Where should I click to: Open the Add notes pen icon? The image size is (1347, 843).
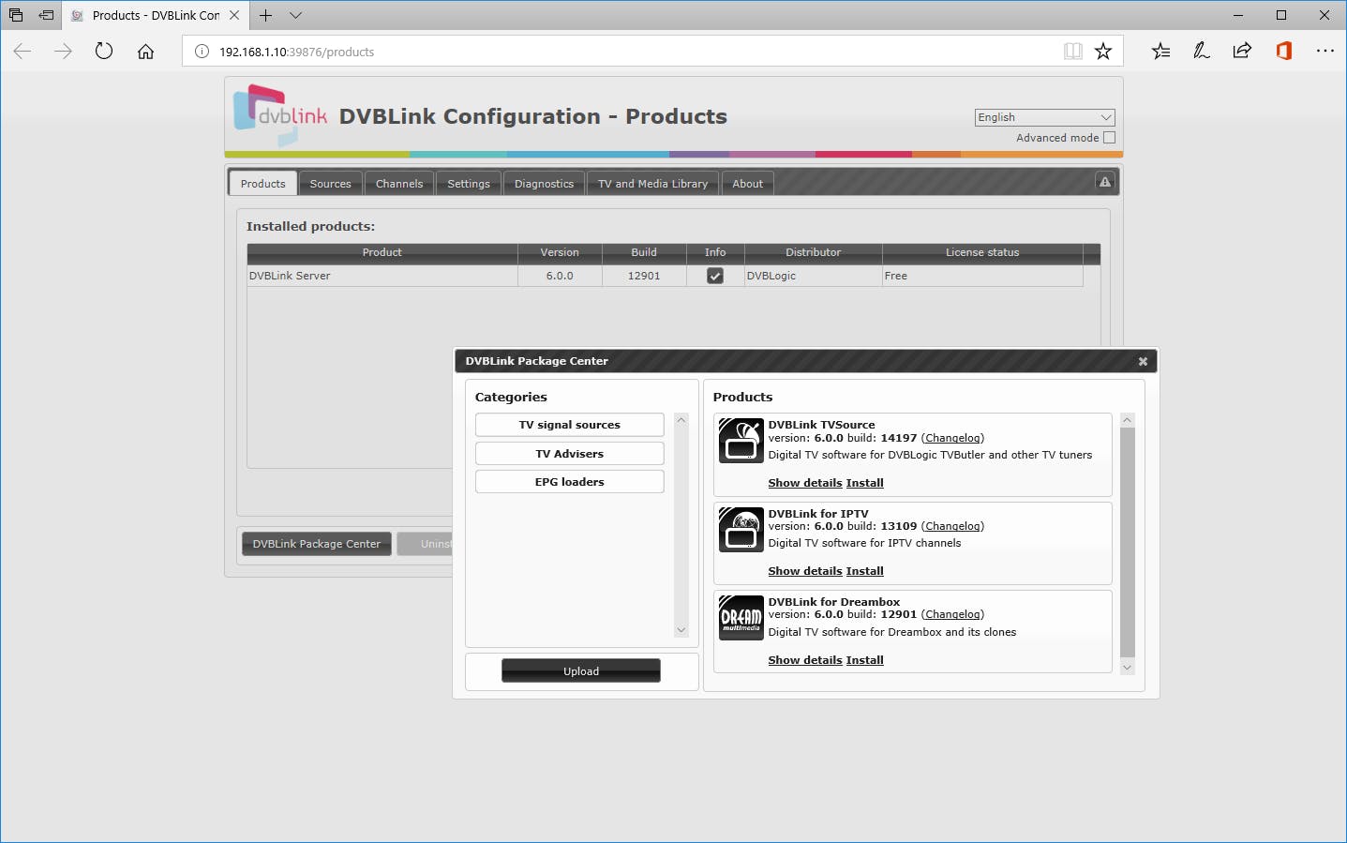[x=1202, y=52]
